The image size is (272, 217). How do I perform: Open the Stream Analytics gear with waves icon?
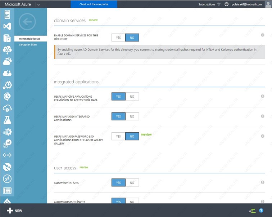pos(7,132)
